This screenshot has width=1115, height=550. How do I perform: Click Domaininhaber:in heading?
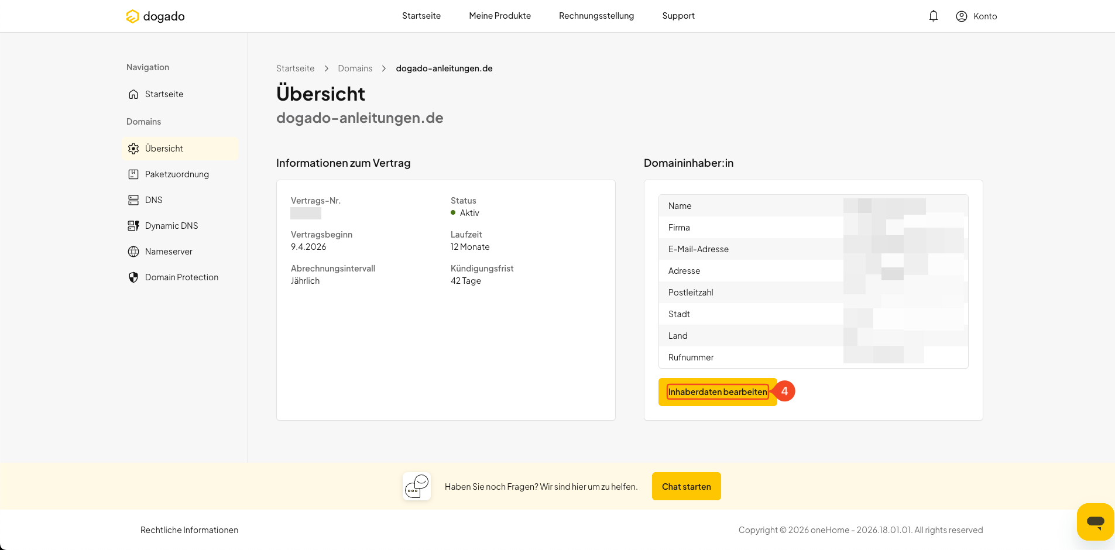688,163
